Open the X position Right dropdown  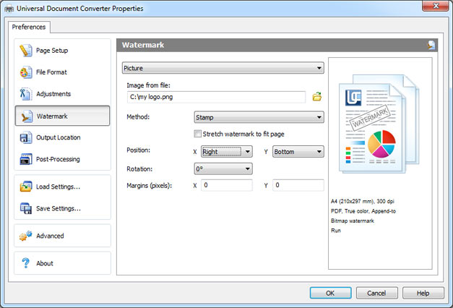point(227,152)
